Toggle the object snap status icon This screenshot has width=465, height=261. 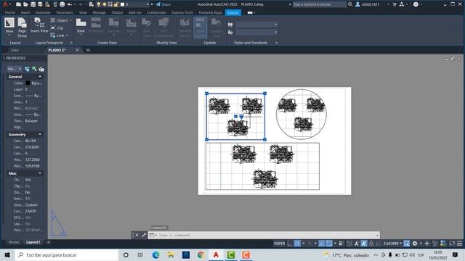329,244
